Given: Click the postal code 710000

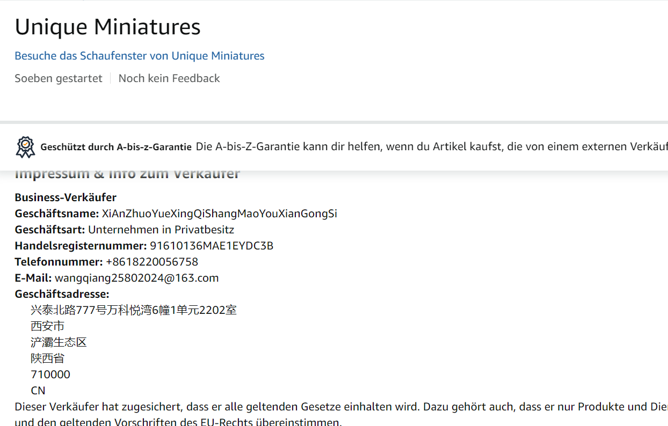Looking at the screenshot, I should (x=50, y=374).
